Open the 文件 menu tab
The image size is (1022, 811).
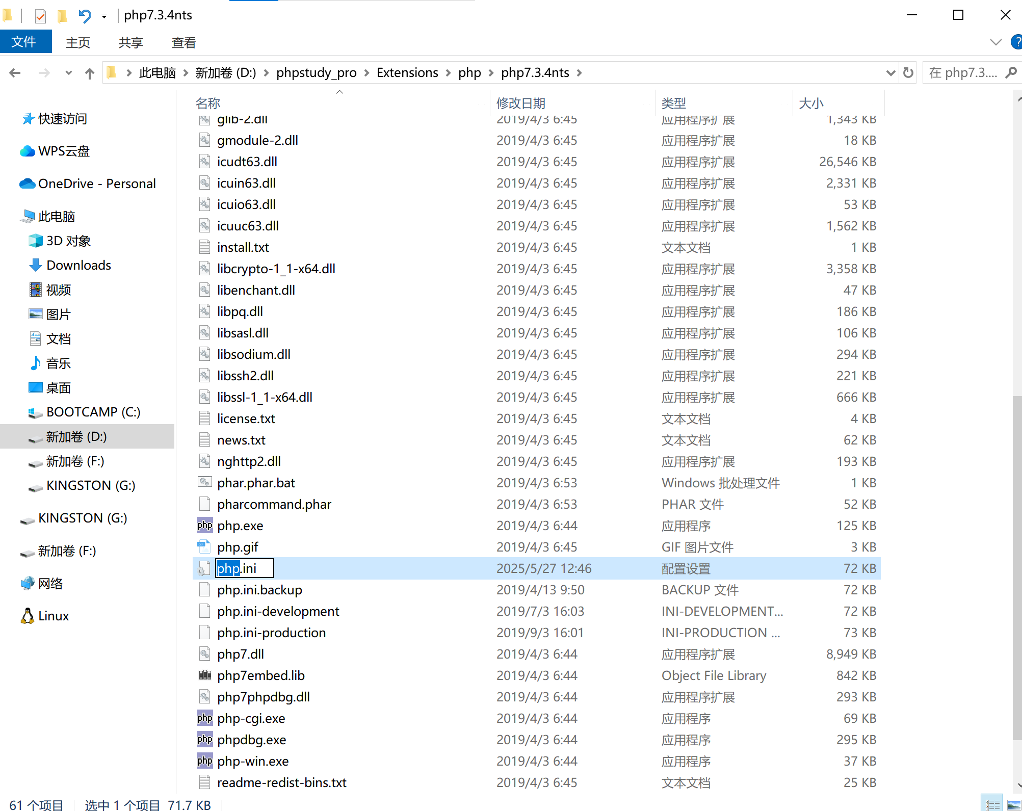(x=24, y=42)
